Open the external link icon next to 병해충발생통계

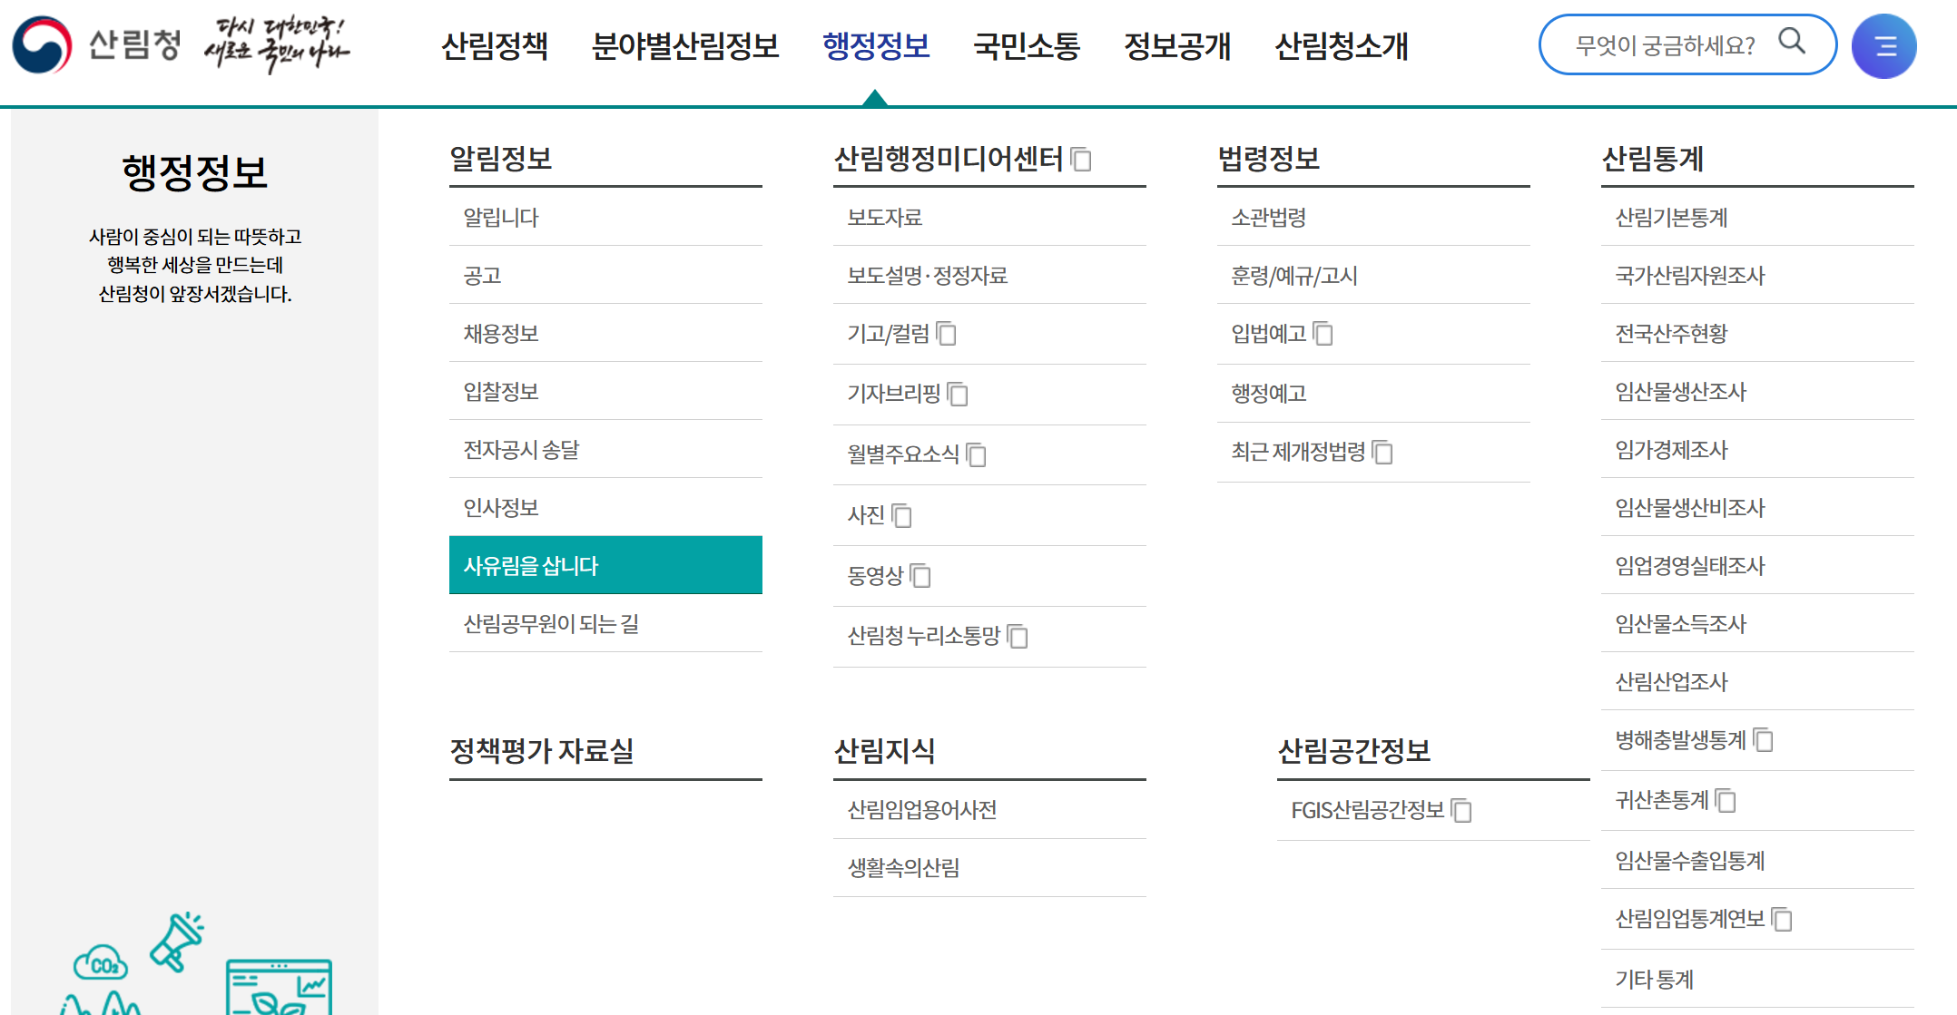(x=1764, y=741)
